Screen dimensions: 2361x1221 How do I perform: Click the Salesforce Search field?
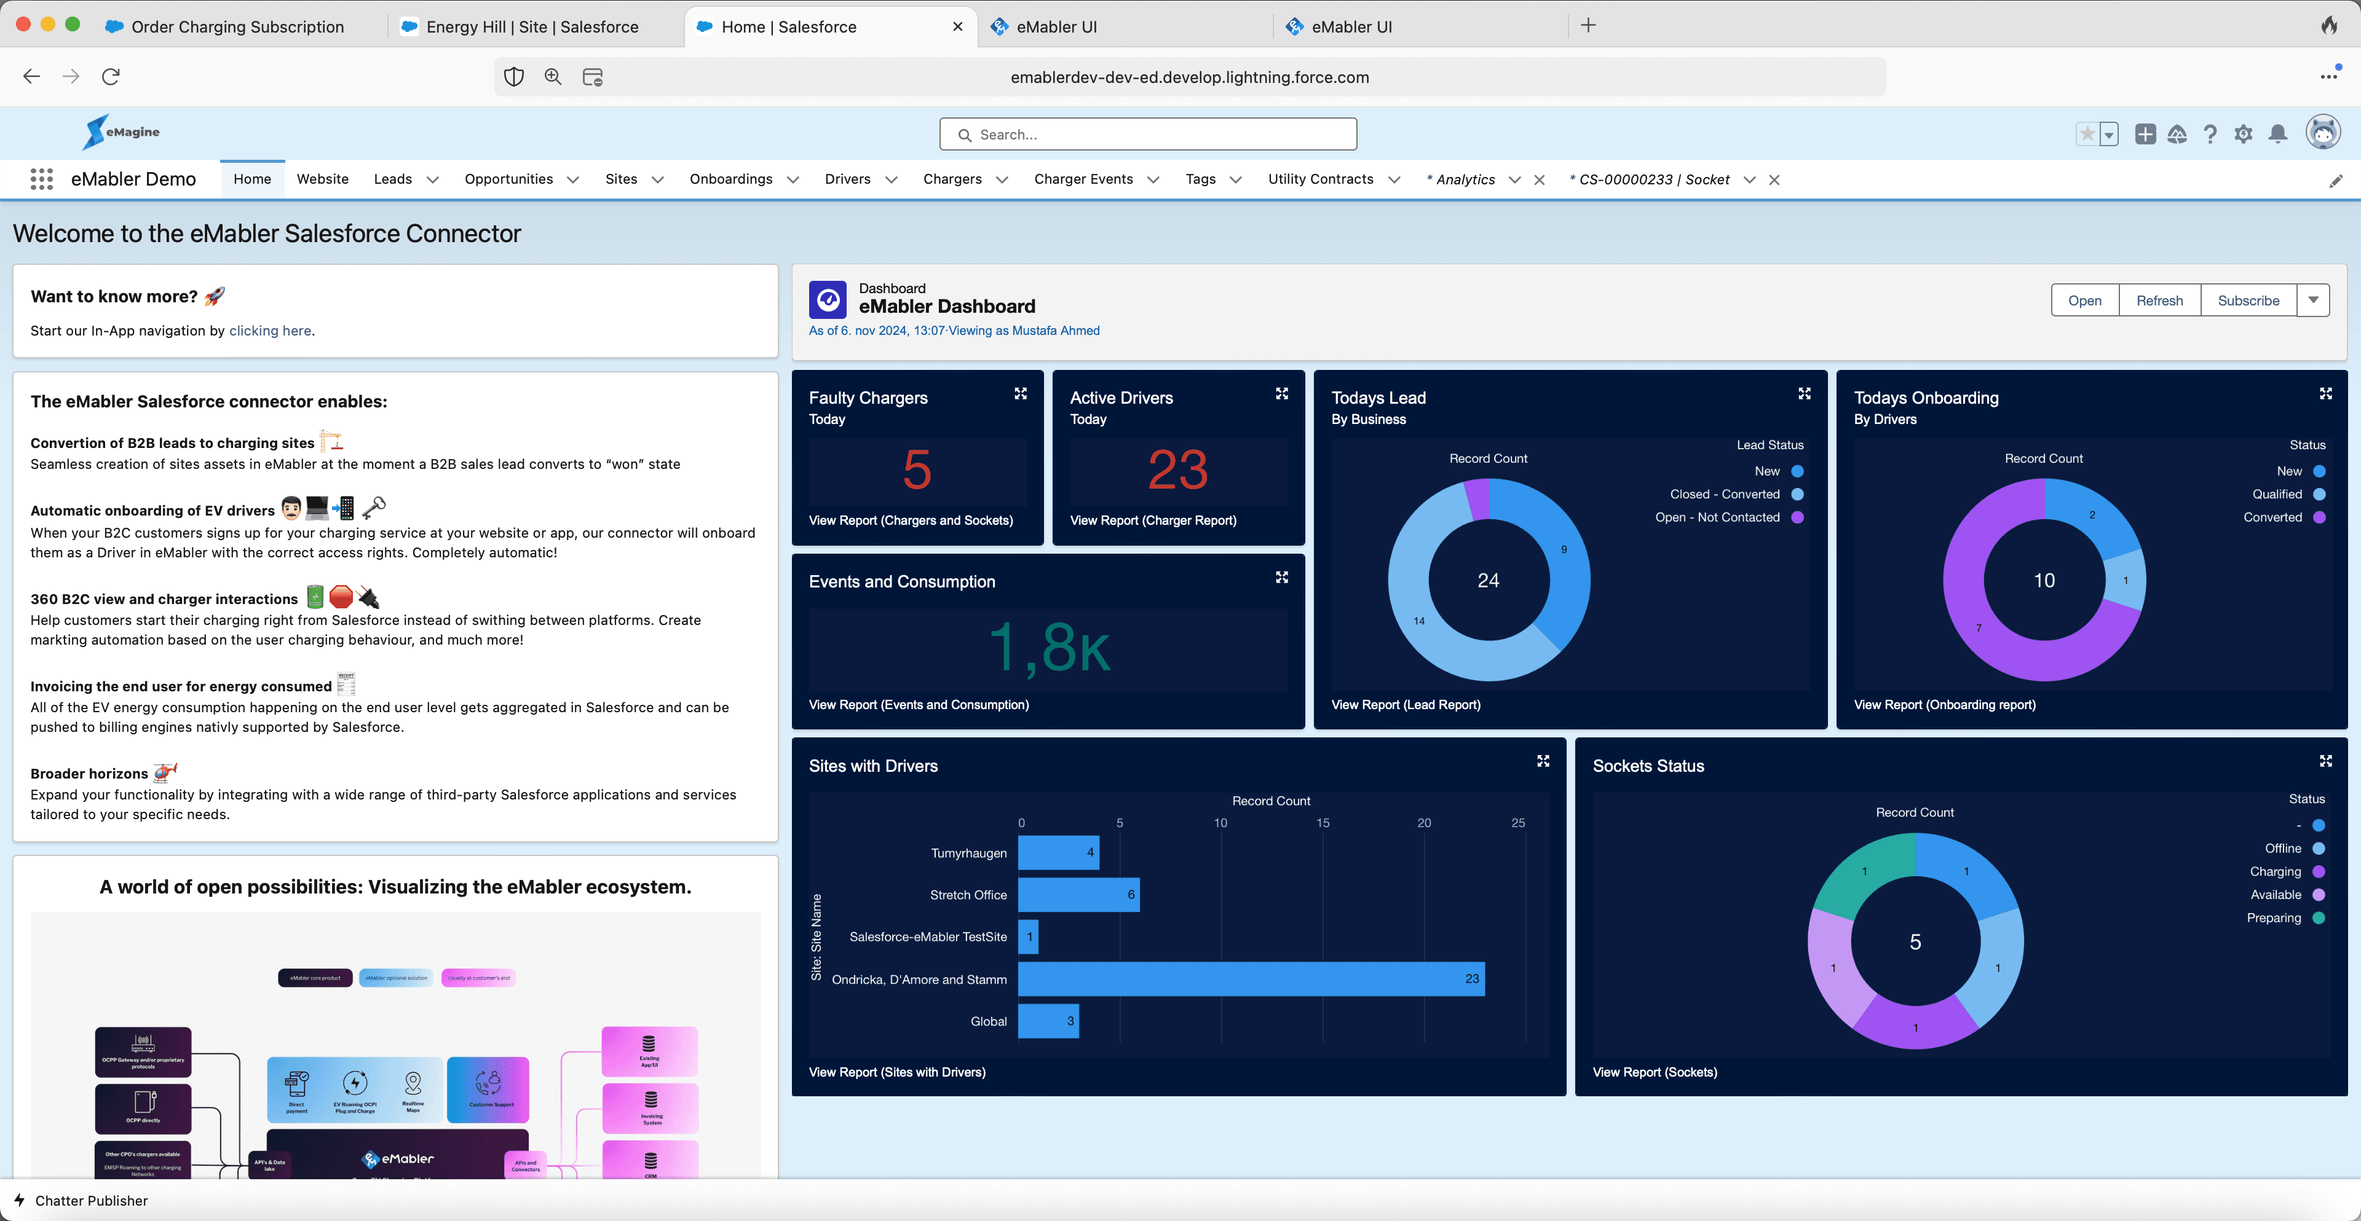tap(1147, 135)
